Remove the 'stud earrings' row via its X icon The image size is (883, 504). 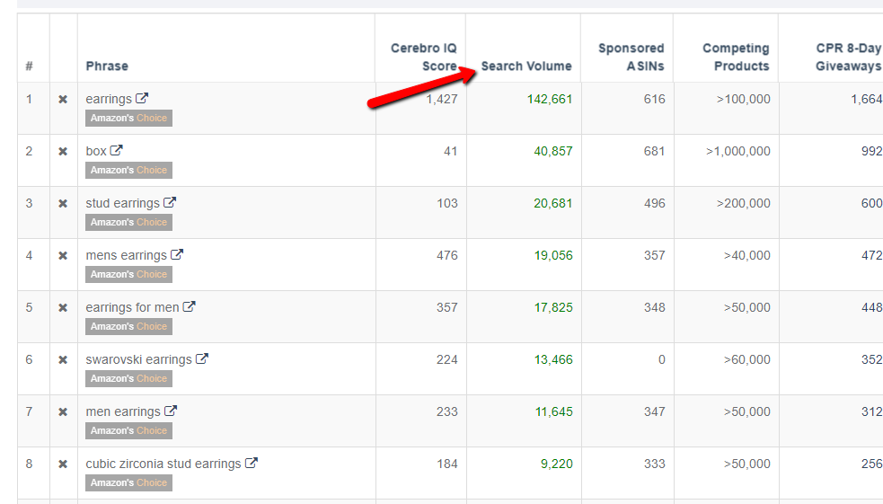click(63, 204)
